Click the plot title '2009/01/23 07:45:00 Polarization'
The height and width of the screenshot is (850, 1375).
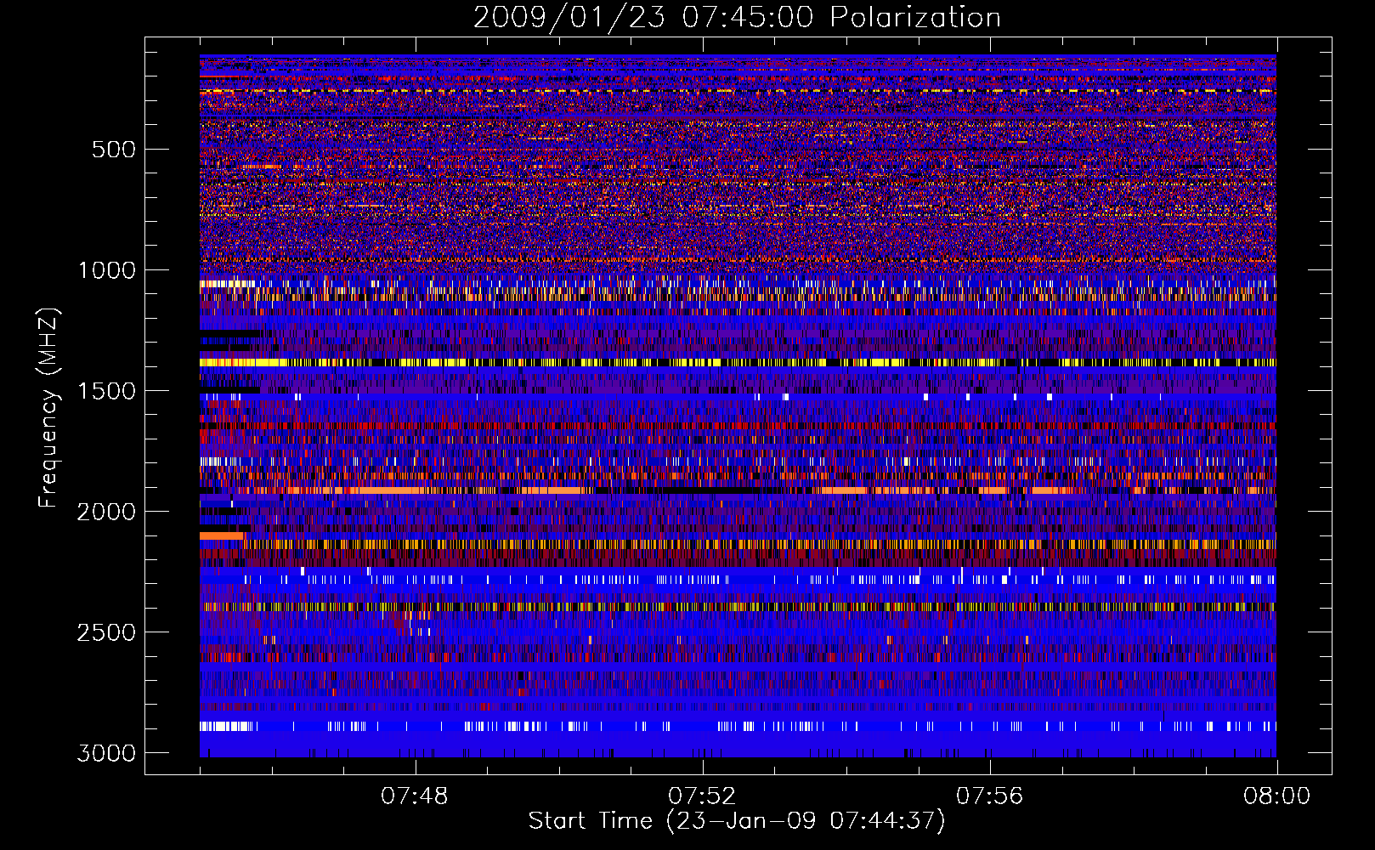[737, 17]
